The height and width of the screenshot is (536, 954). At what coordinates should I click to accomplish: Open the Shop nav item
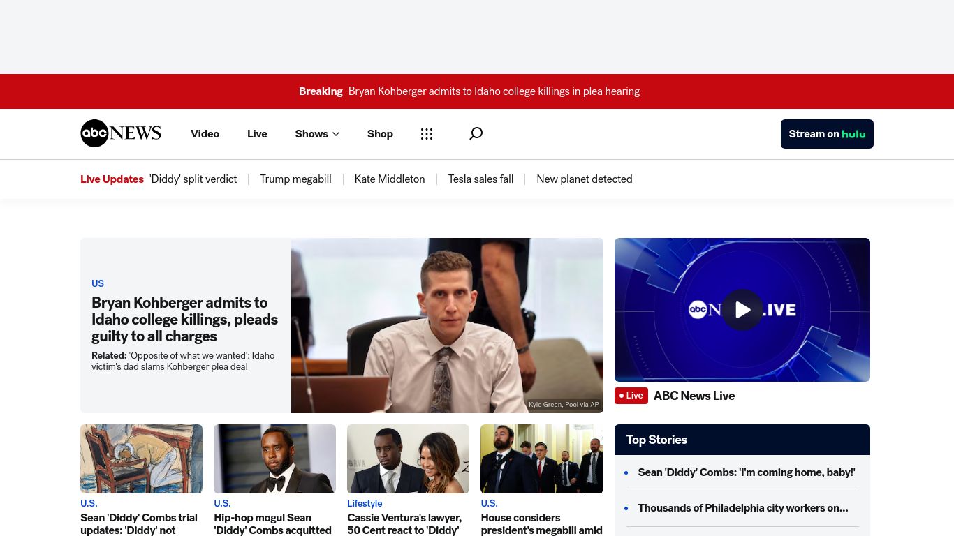(380, 134)
